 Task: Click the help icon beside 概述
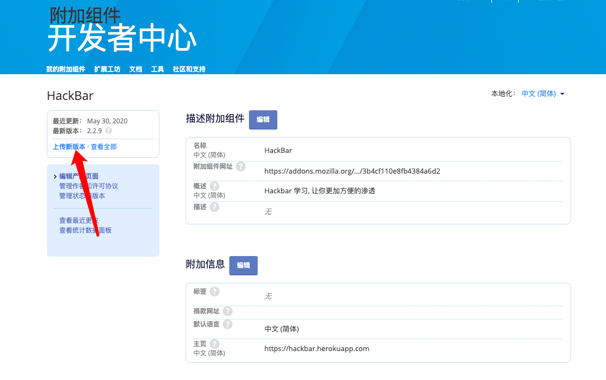[x=215, y=186]
